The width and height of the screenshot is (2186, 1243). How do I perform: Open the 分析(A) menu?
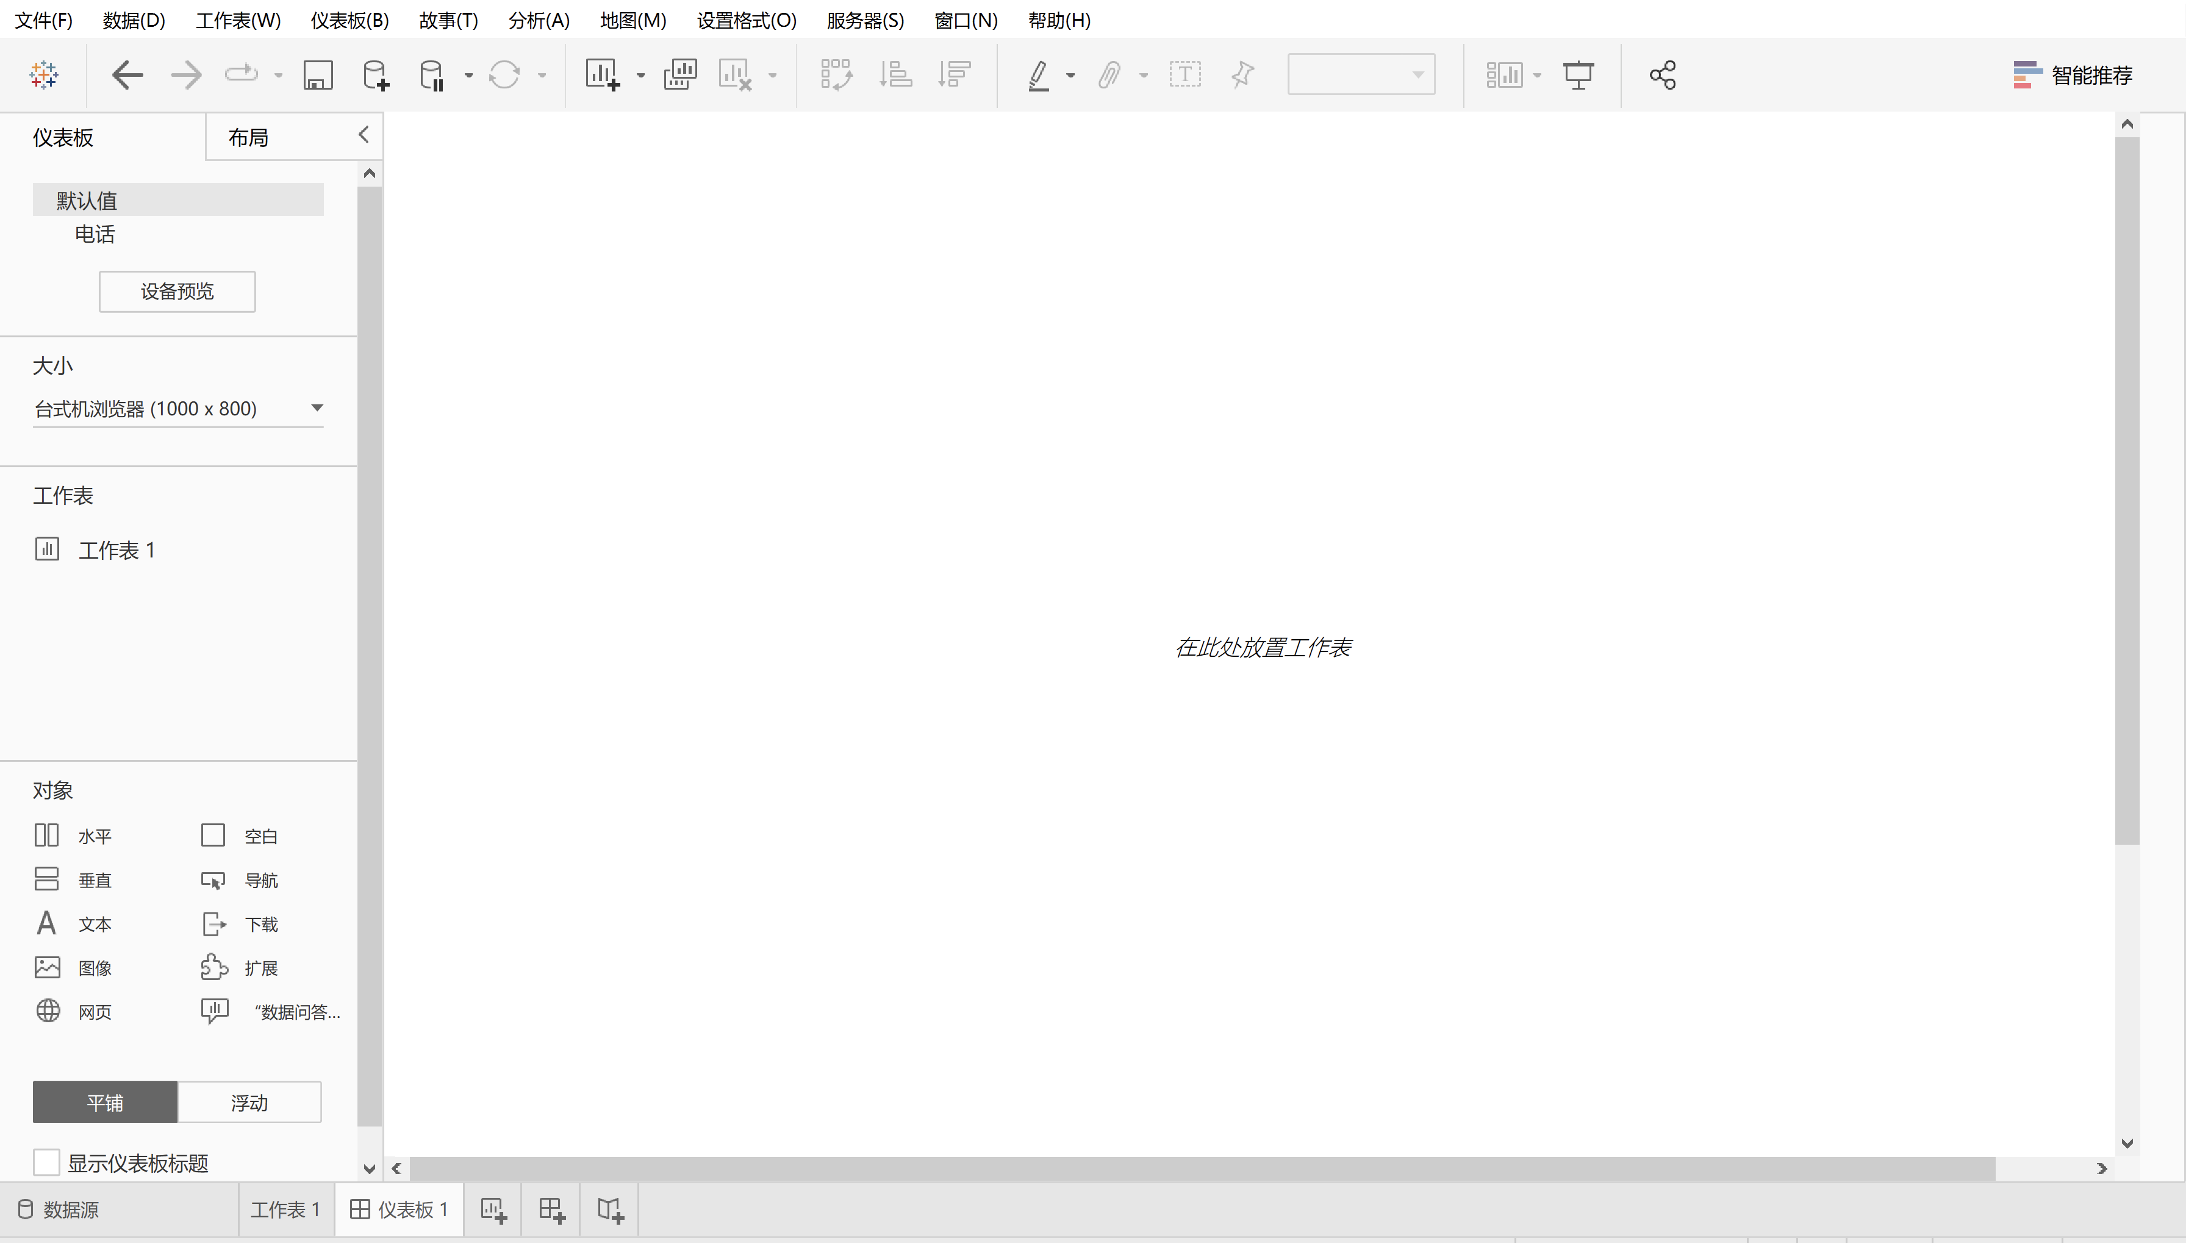pos(539,20)
